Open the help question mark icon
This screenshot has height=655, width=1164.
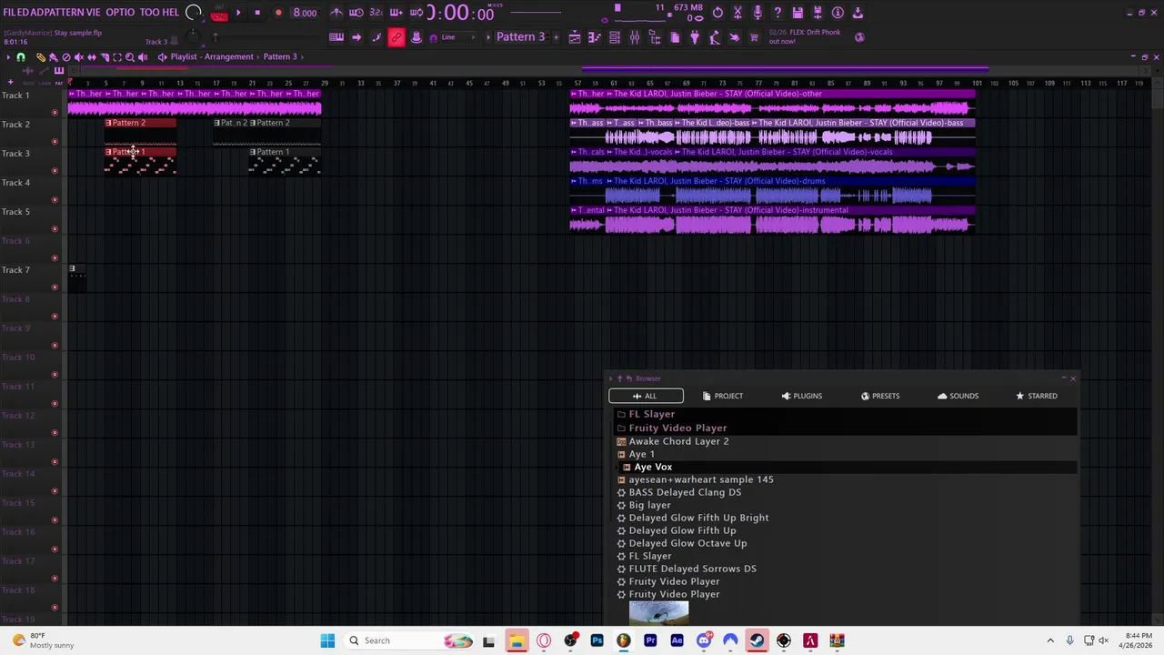(x=778, y=13)
